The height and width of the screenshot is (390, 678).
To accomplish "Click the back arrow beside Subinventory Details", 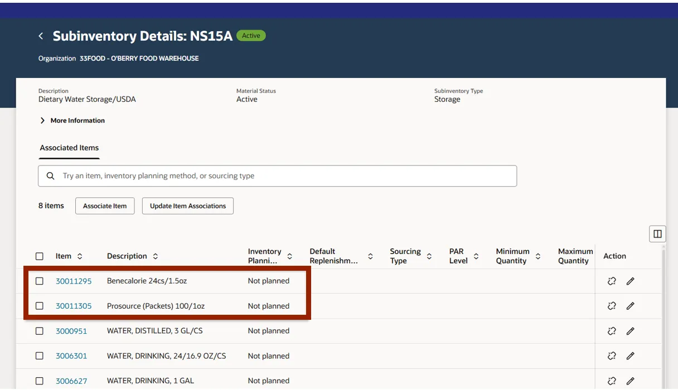I will pos(41,36).
